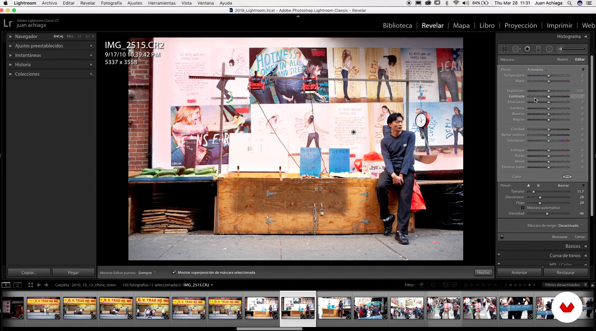The height and width of the screenshot is (331, 596).
Task: Go forward with the filmstrip right arrow
Action: click(46, 285)
